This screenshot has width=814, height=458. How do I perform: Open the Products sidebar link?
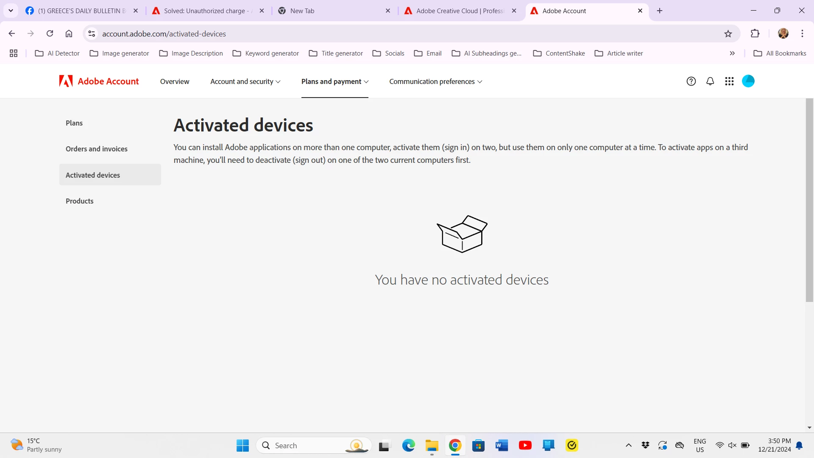80,201
